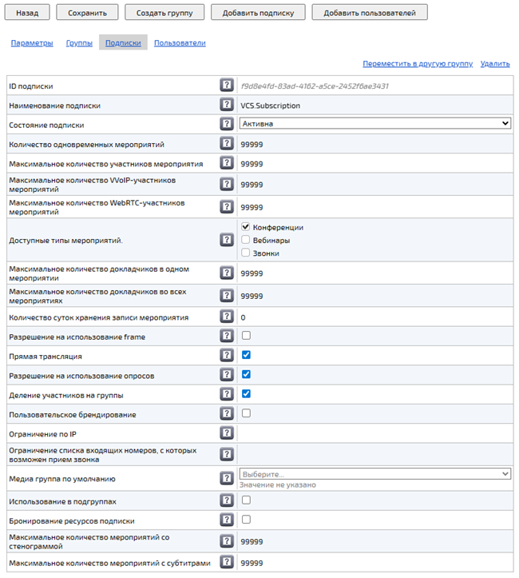Toggle Деление участников на группы checkbox

(246, 394)
